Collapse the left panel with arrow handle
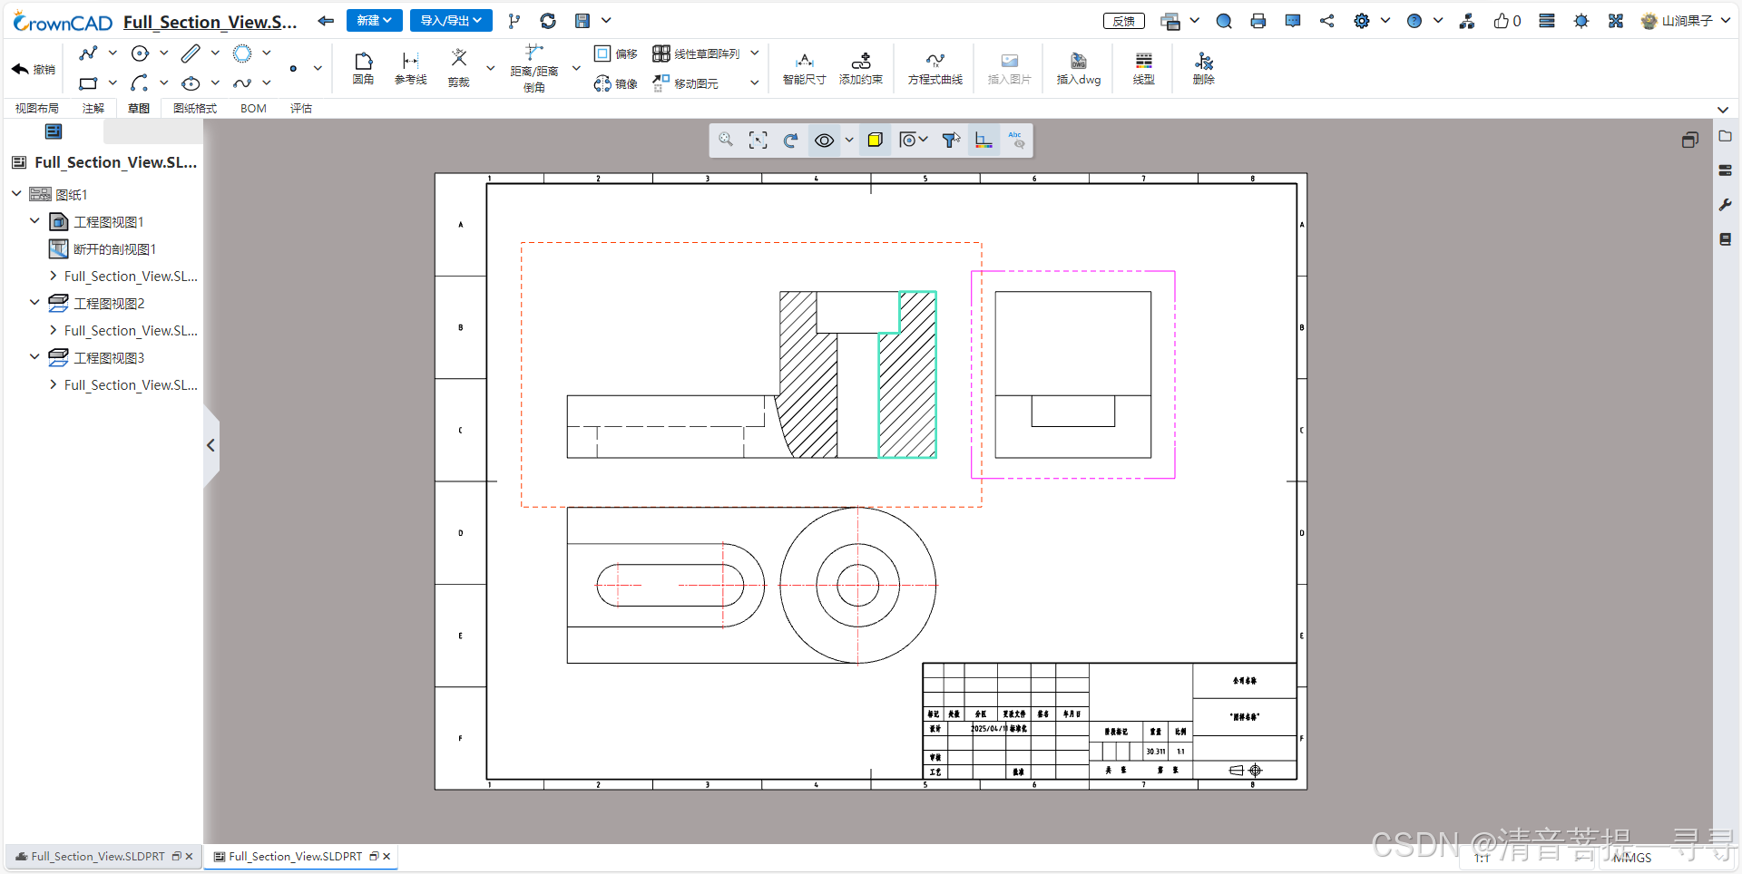 pyautogui.click(x=210, y=445)
